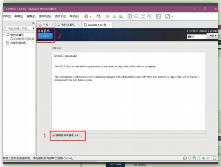Open the 编辑(E) menu
The width and height of the screenshot is (221, 167).
19,16
